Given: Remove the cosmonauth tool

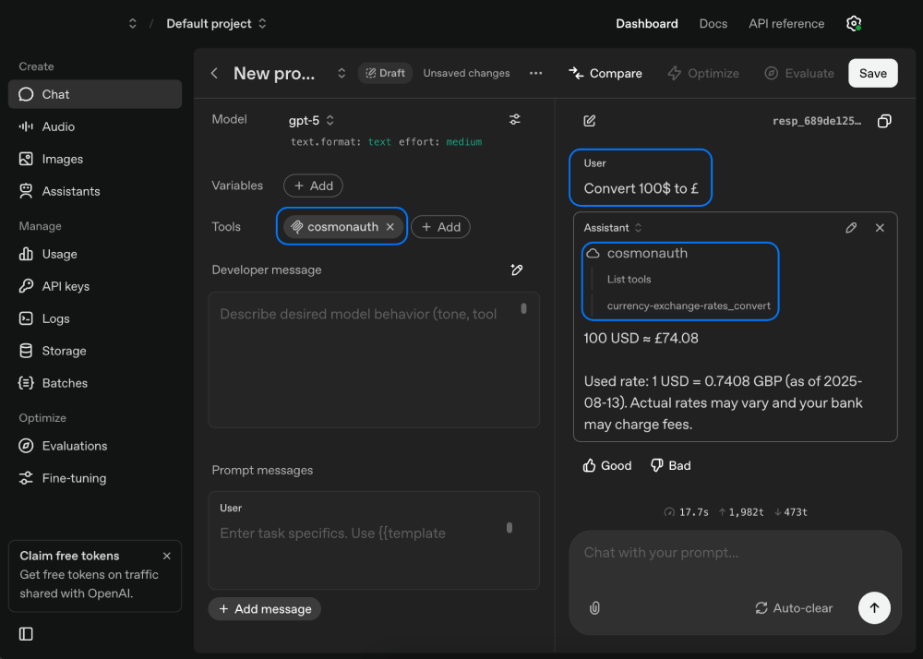Looking at the screenshot, I should 390,226.
